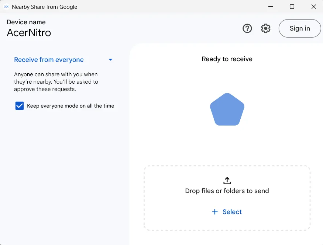This screenshot has width=323, height=245.
Task: Click the plus icon next to Select
Action: [x=215, y=212]
